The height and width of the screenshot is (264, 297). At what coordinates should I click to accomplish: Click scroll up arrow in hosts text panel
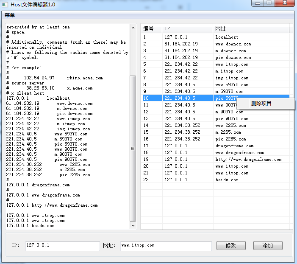[133, 27]
